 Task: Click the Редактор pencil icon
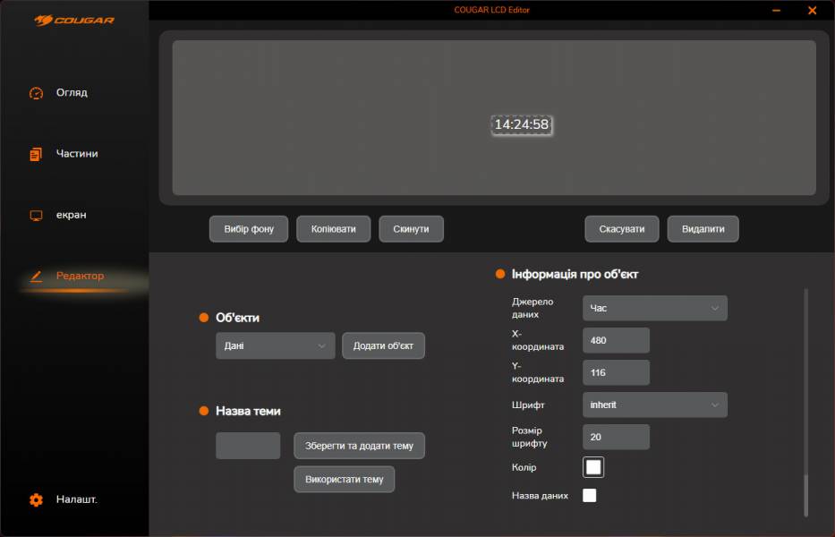[x=36, y=277]
